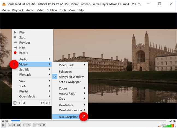Expand the Open Media submenu
The image size is (177, 128).
click(x=33, y=96)
